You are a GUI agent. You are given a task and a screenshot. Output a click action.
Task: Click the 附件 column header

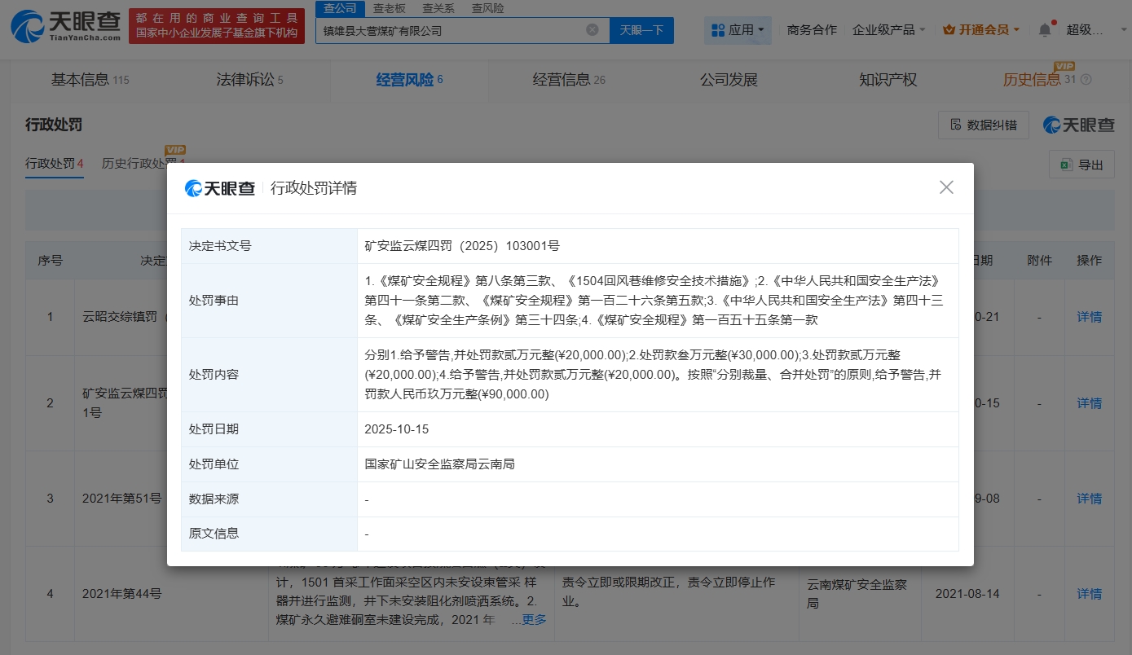point(1039,261)
